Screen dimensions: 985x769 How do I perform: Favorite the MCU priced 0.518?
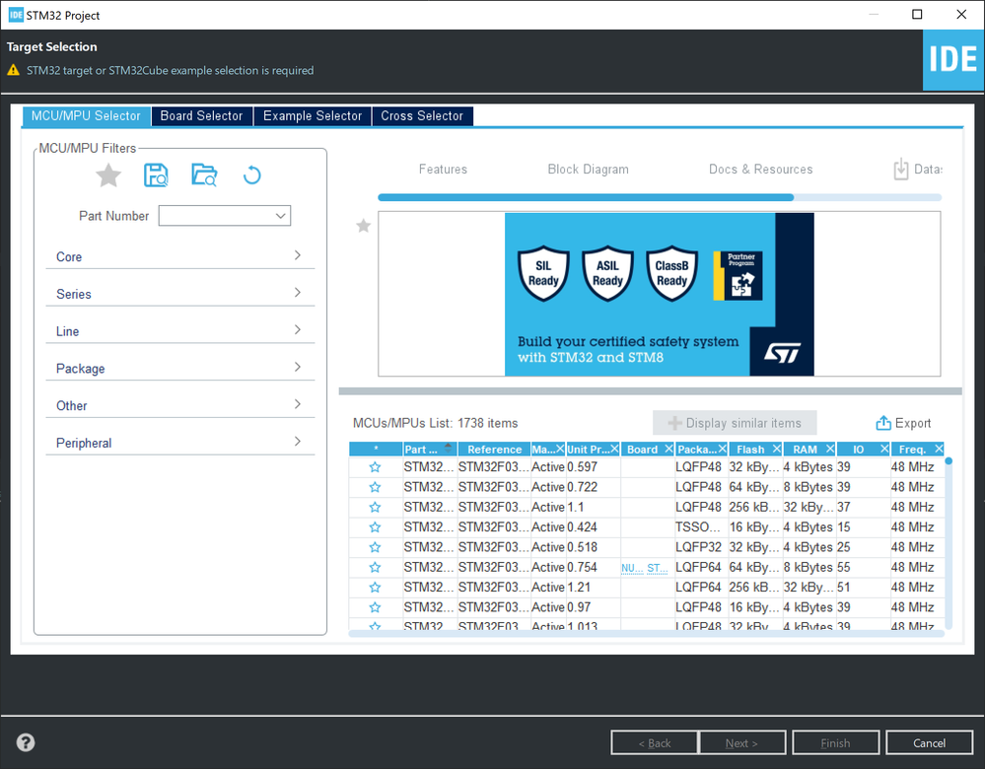click(375, 547)
